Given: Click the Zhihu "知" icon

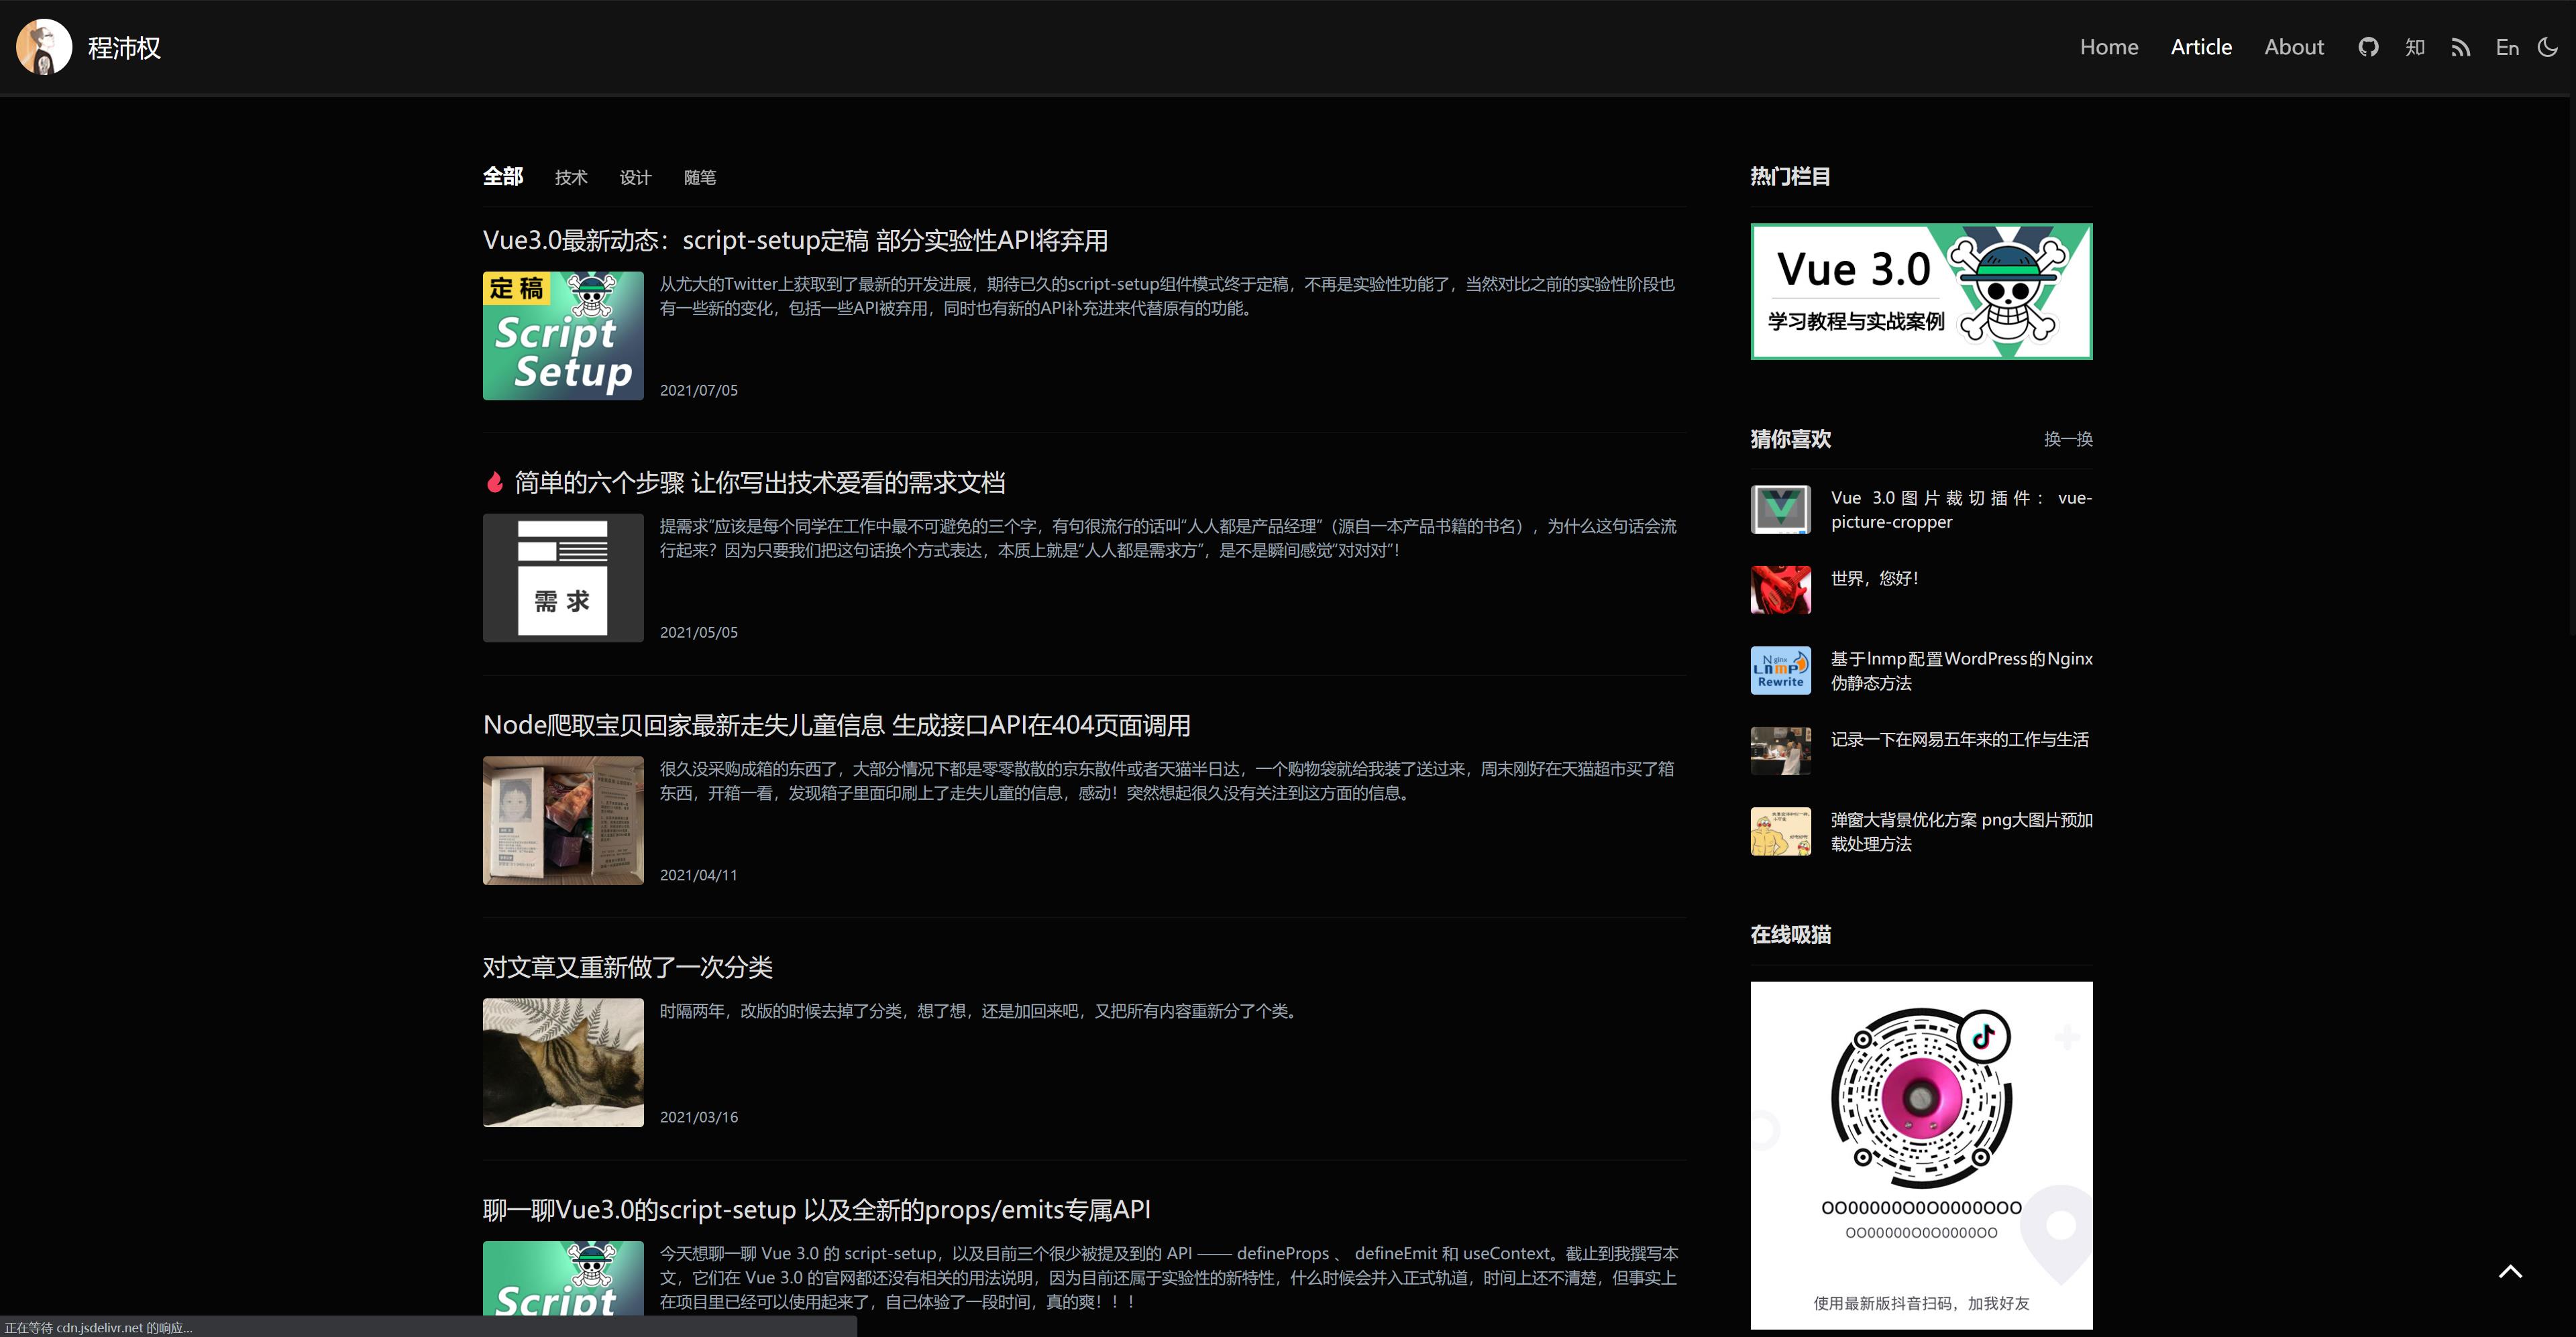Looking at the screenshot, I should pos(2415,46).
